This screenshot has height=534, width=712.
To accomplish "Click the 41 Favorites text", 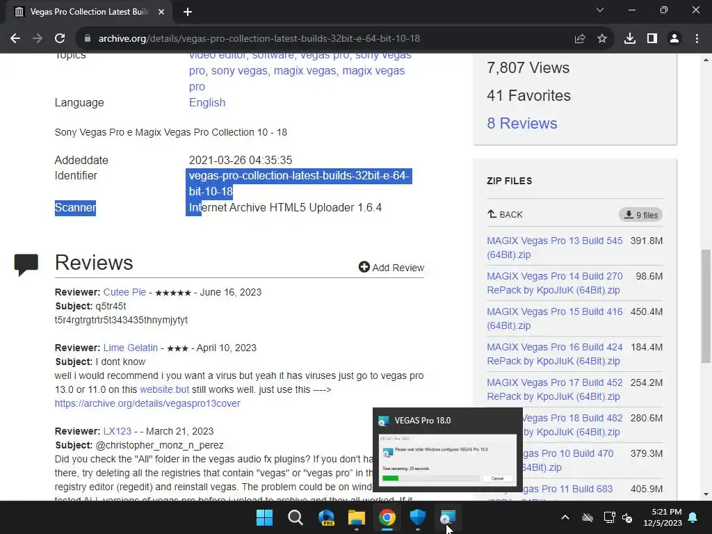I will pos(528,95).
